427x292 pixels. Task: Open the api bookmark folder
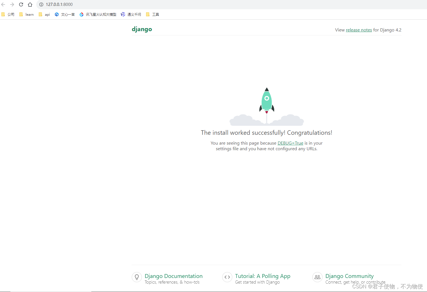[x=44, y=14]
